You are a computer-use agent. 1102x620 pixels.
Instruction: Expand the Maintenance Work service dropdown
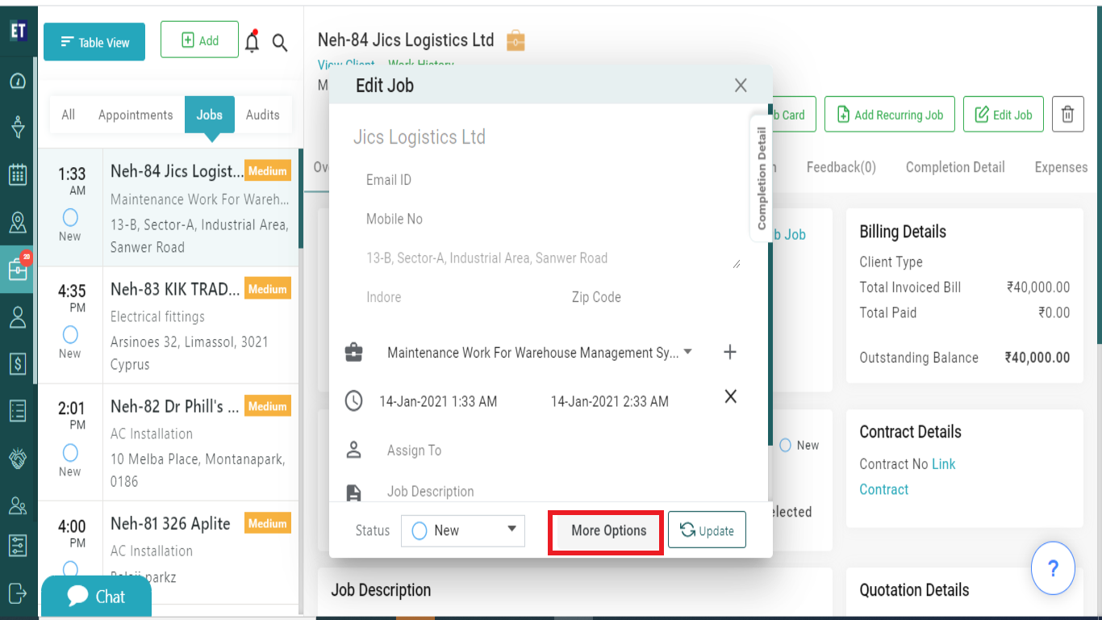click(688, 352)
